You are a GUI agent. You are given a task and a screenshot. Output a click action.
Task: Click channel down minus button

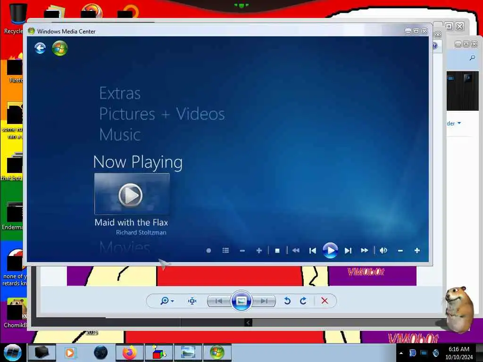pyautogui.click(x=242, y=251)
